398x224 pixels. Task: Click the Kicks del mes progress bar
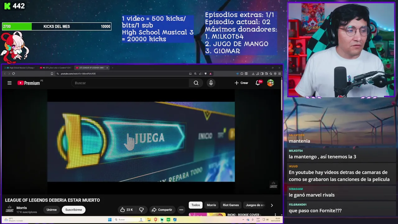[57, 26]
